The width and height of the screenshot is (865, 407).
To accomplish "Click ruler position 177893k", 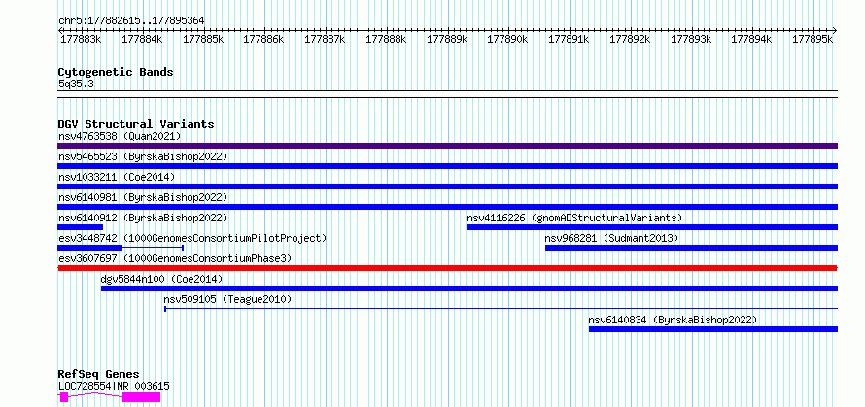I will (691, 39).
